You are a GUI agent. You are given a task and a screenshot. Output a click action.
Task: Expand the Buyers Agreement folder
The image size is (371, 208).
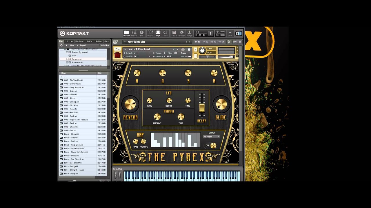67,52
